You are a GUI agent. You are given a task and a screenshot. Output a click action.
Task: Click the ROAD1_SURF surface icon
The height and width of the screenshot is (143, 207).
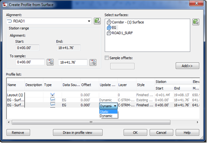click(109, 33)
